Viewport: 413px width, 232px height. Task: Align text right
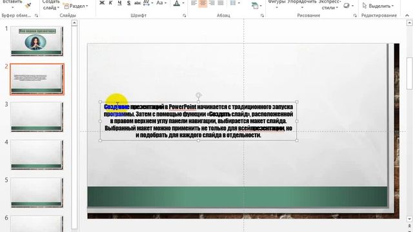pyautogui.click(x=212, y=3)
